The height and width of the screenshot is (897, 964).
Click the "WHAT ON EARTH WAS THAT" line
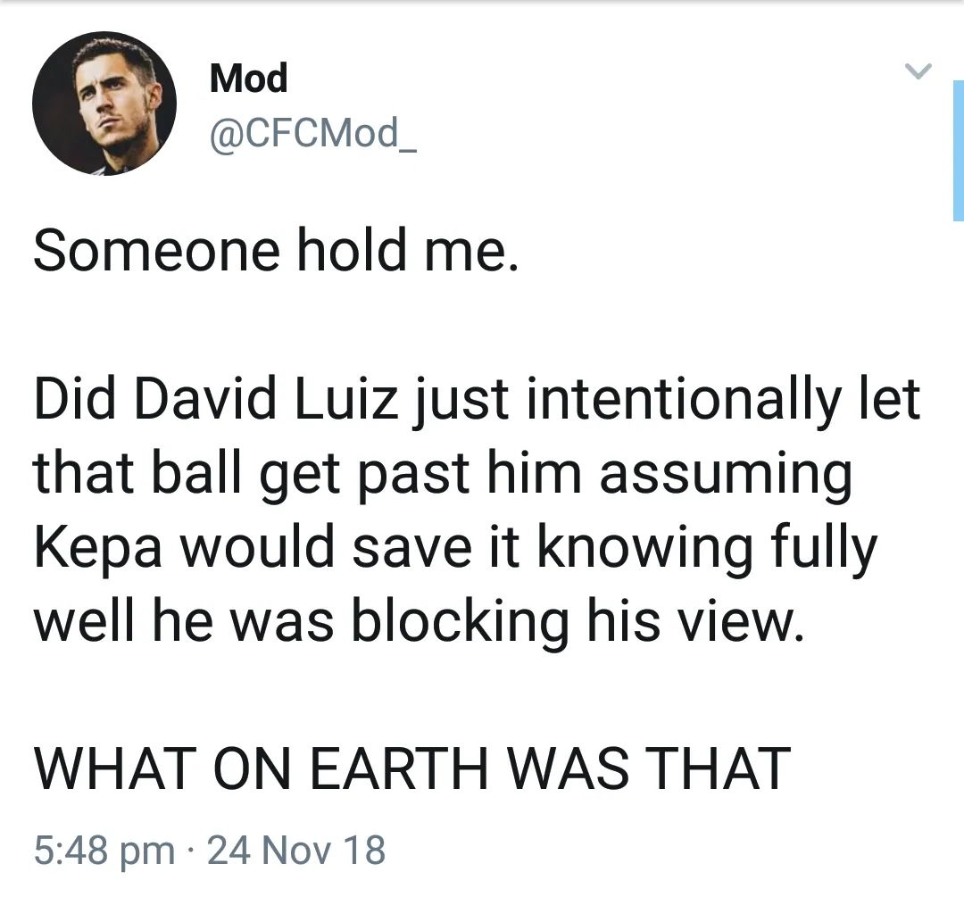tap(411, 768)
